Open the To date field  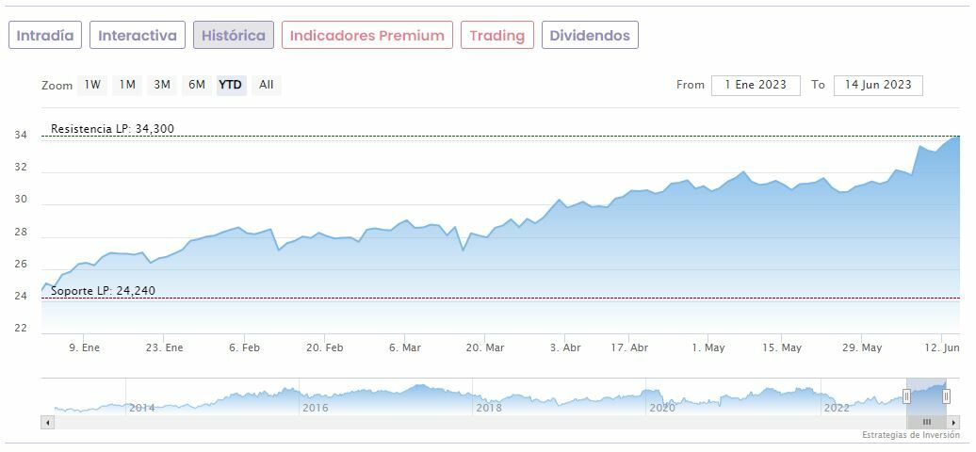coord(878,85)
